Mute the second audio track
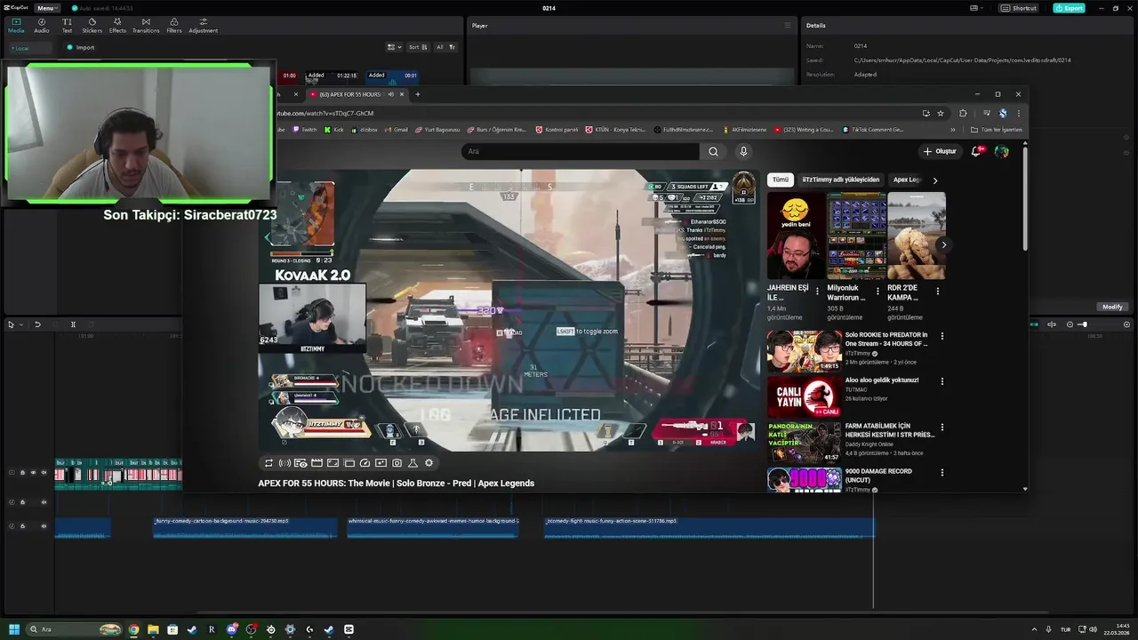The image size is (1138, 640). pos(44,502)
